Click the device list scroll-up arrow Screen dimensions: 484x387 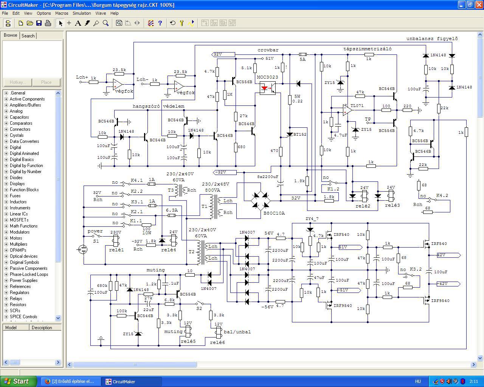58,93
